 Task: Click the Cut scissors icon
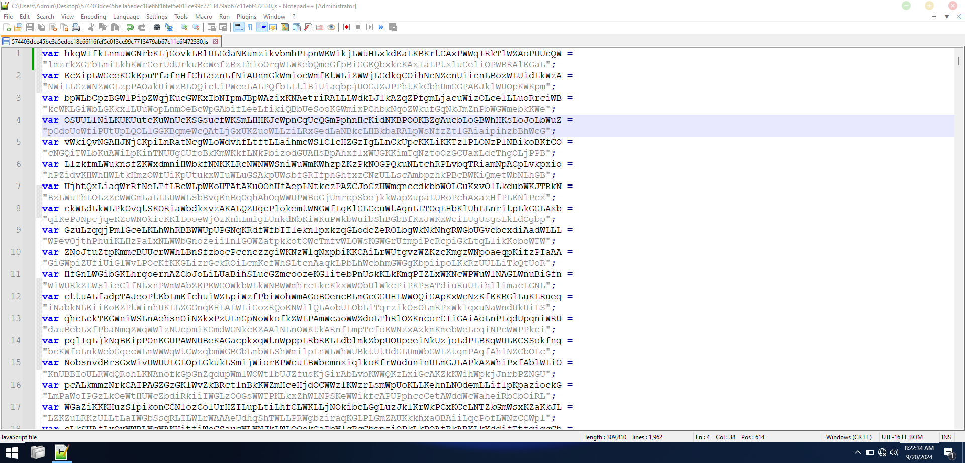pyautogui.click(x=91, y=27)
